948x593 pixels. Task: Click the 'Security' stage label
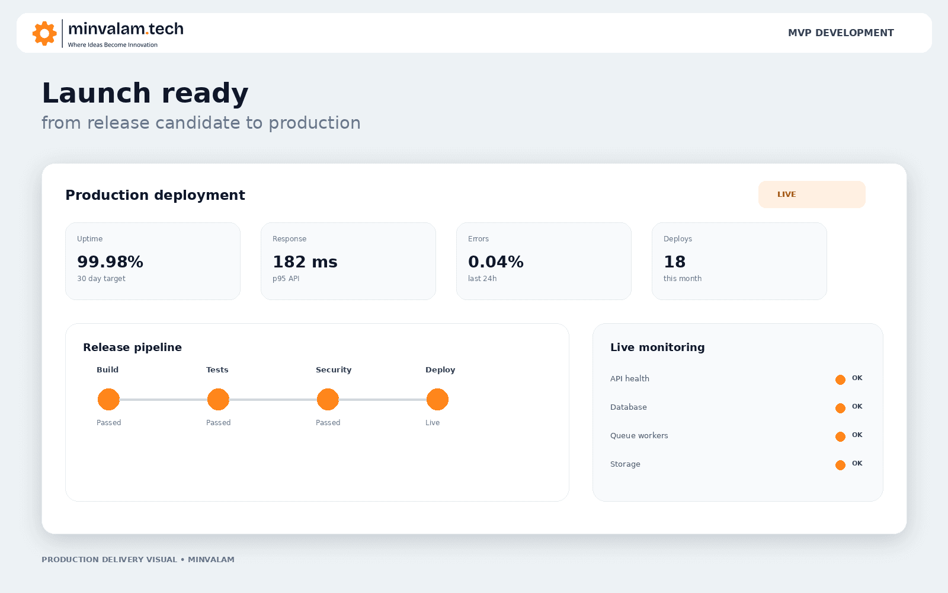(x=334, y=369)
